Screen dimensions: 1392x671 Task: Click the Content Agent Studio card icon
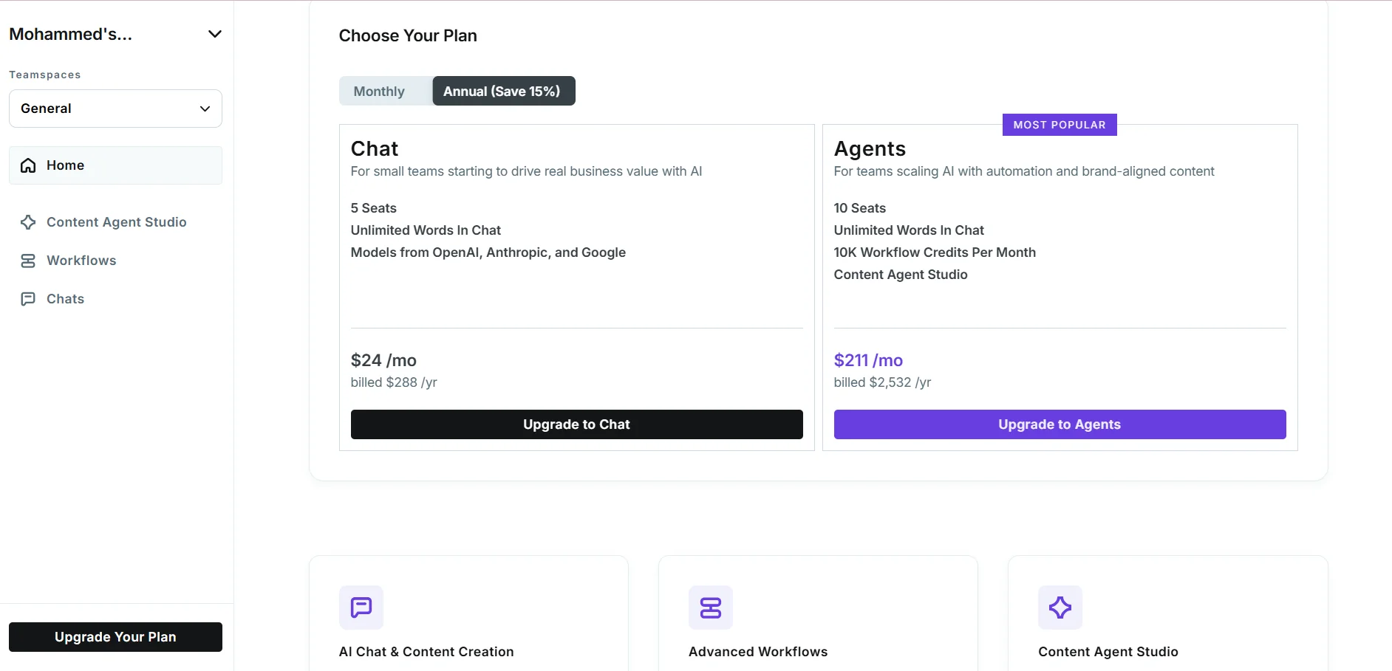[x=1060, y=608]
